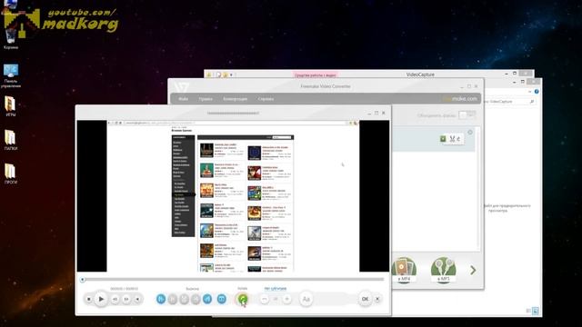
Task: Step forward one frame in editor
Action: click(126, 299)
